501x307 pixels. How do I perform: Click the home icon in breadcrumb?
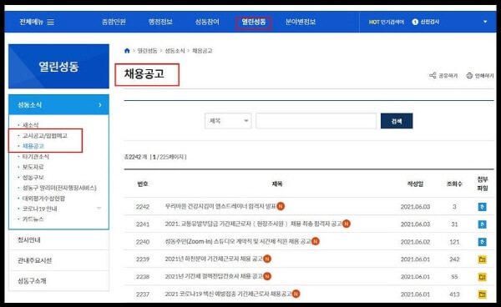pos(127,51)
